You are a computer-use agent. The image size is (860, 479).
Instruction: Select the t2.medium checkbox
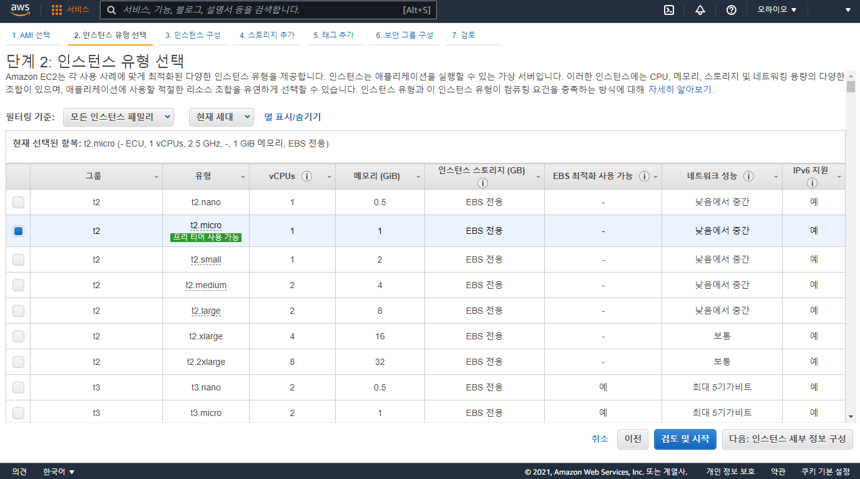(18, 285)
